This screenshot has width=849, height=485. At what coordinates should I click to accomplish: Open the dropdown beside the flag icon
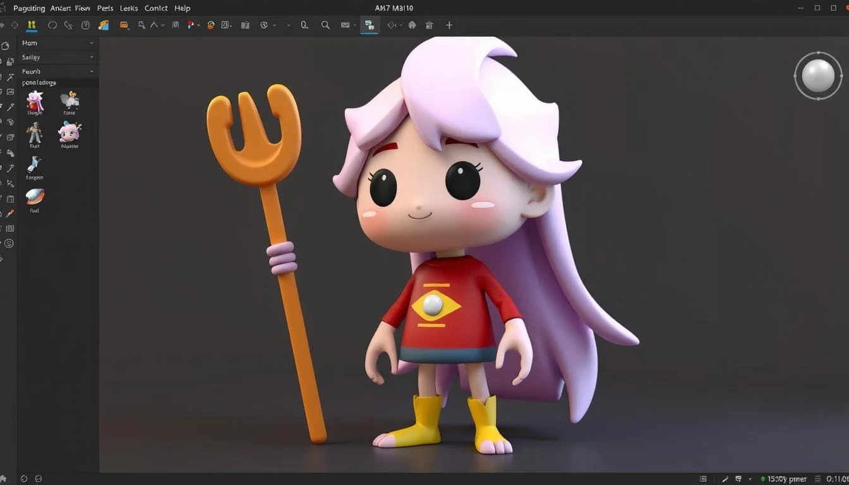[198, 25]
